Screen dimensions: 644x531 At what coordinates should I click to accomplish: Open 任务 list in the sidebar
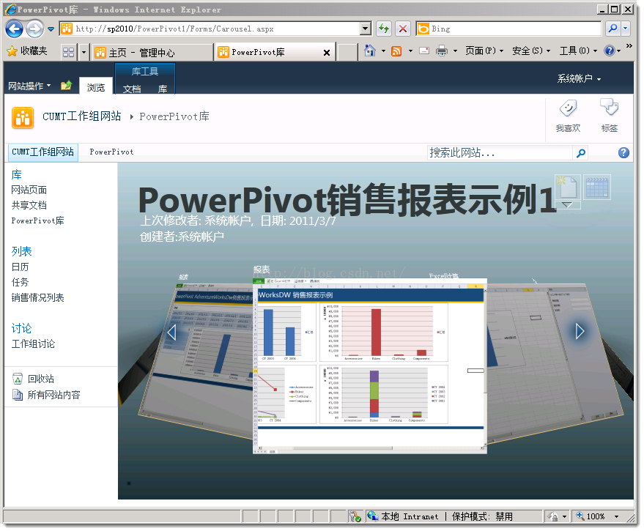click(20, 282)
